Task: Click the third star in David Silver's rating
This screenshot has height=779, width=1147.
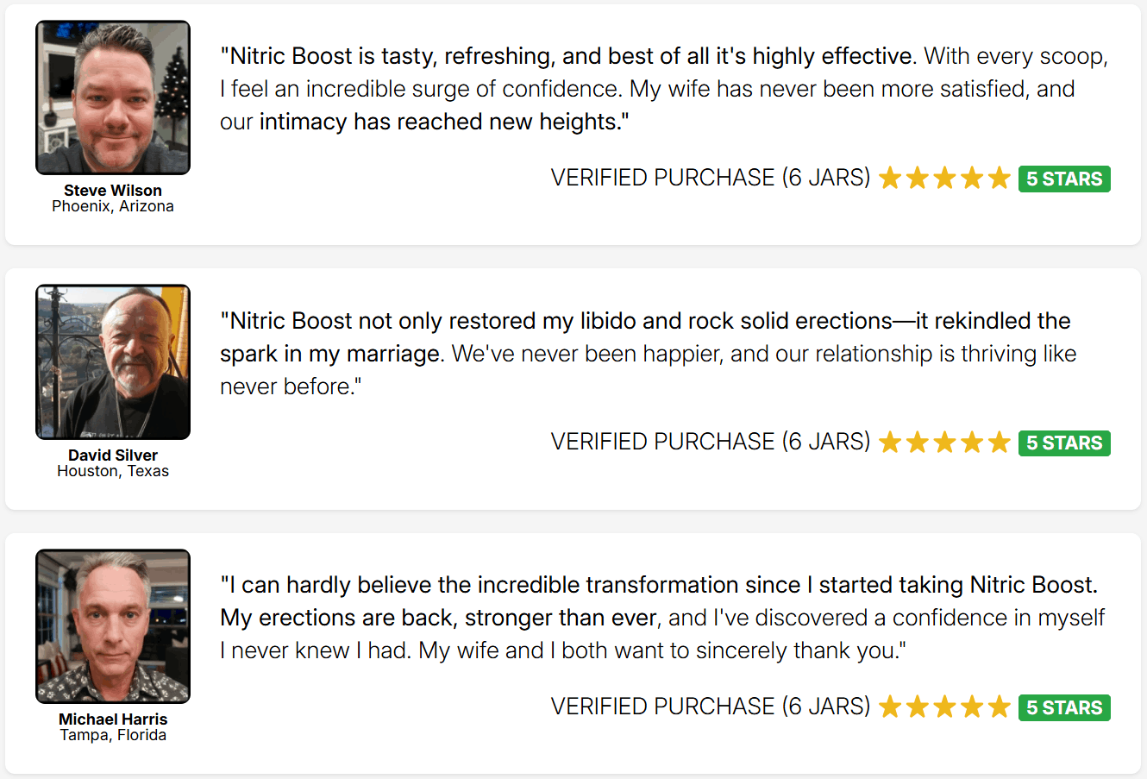Action: coord(945,443)
